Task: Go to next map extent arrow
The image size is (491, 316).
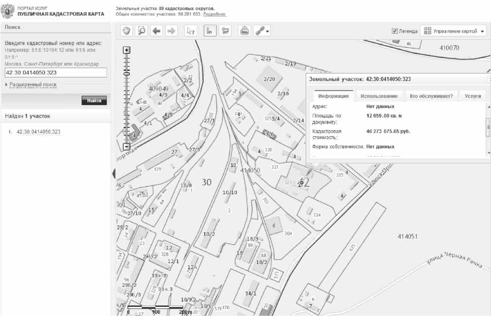Action: click(171, 31)
